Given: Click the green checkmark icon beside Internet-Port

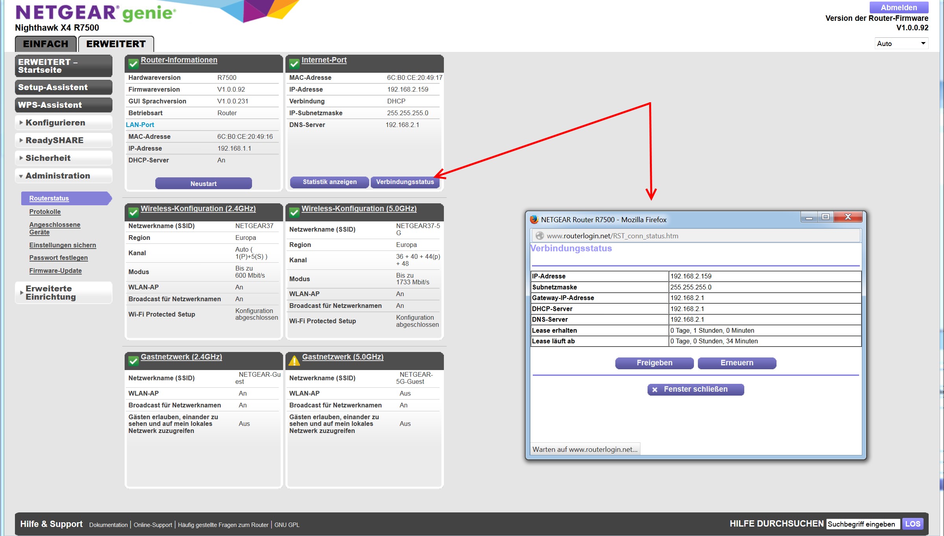Looking at the screenshot, I should pyautogui.click(x=294, y=63).
